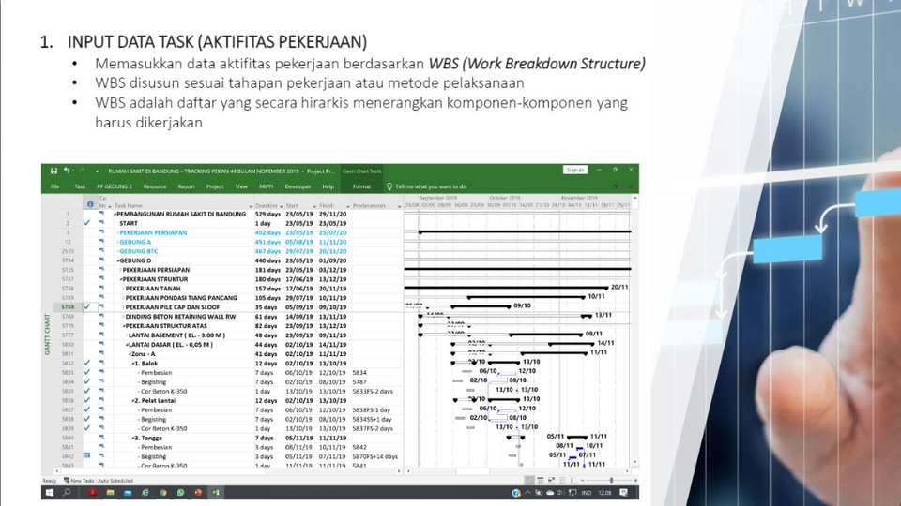
Task: Open the Predecessors column filter dropdown
Action: pyautogui.click(x=399, y=206)
